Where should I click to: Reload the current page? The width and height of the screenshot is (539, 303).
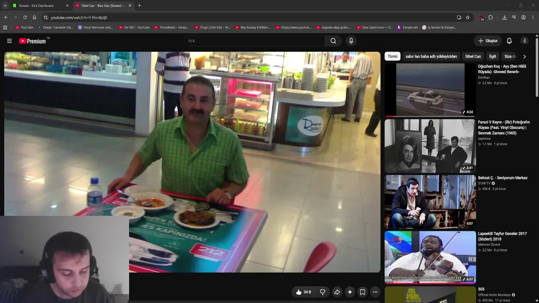(25, 17)
